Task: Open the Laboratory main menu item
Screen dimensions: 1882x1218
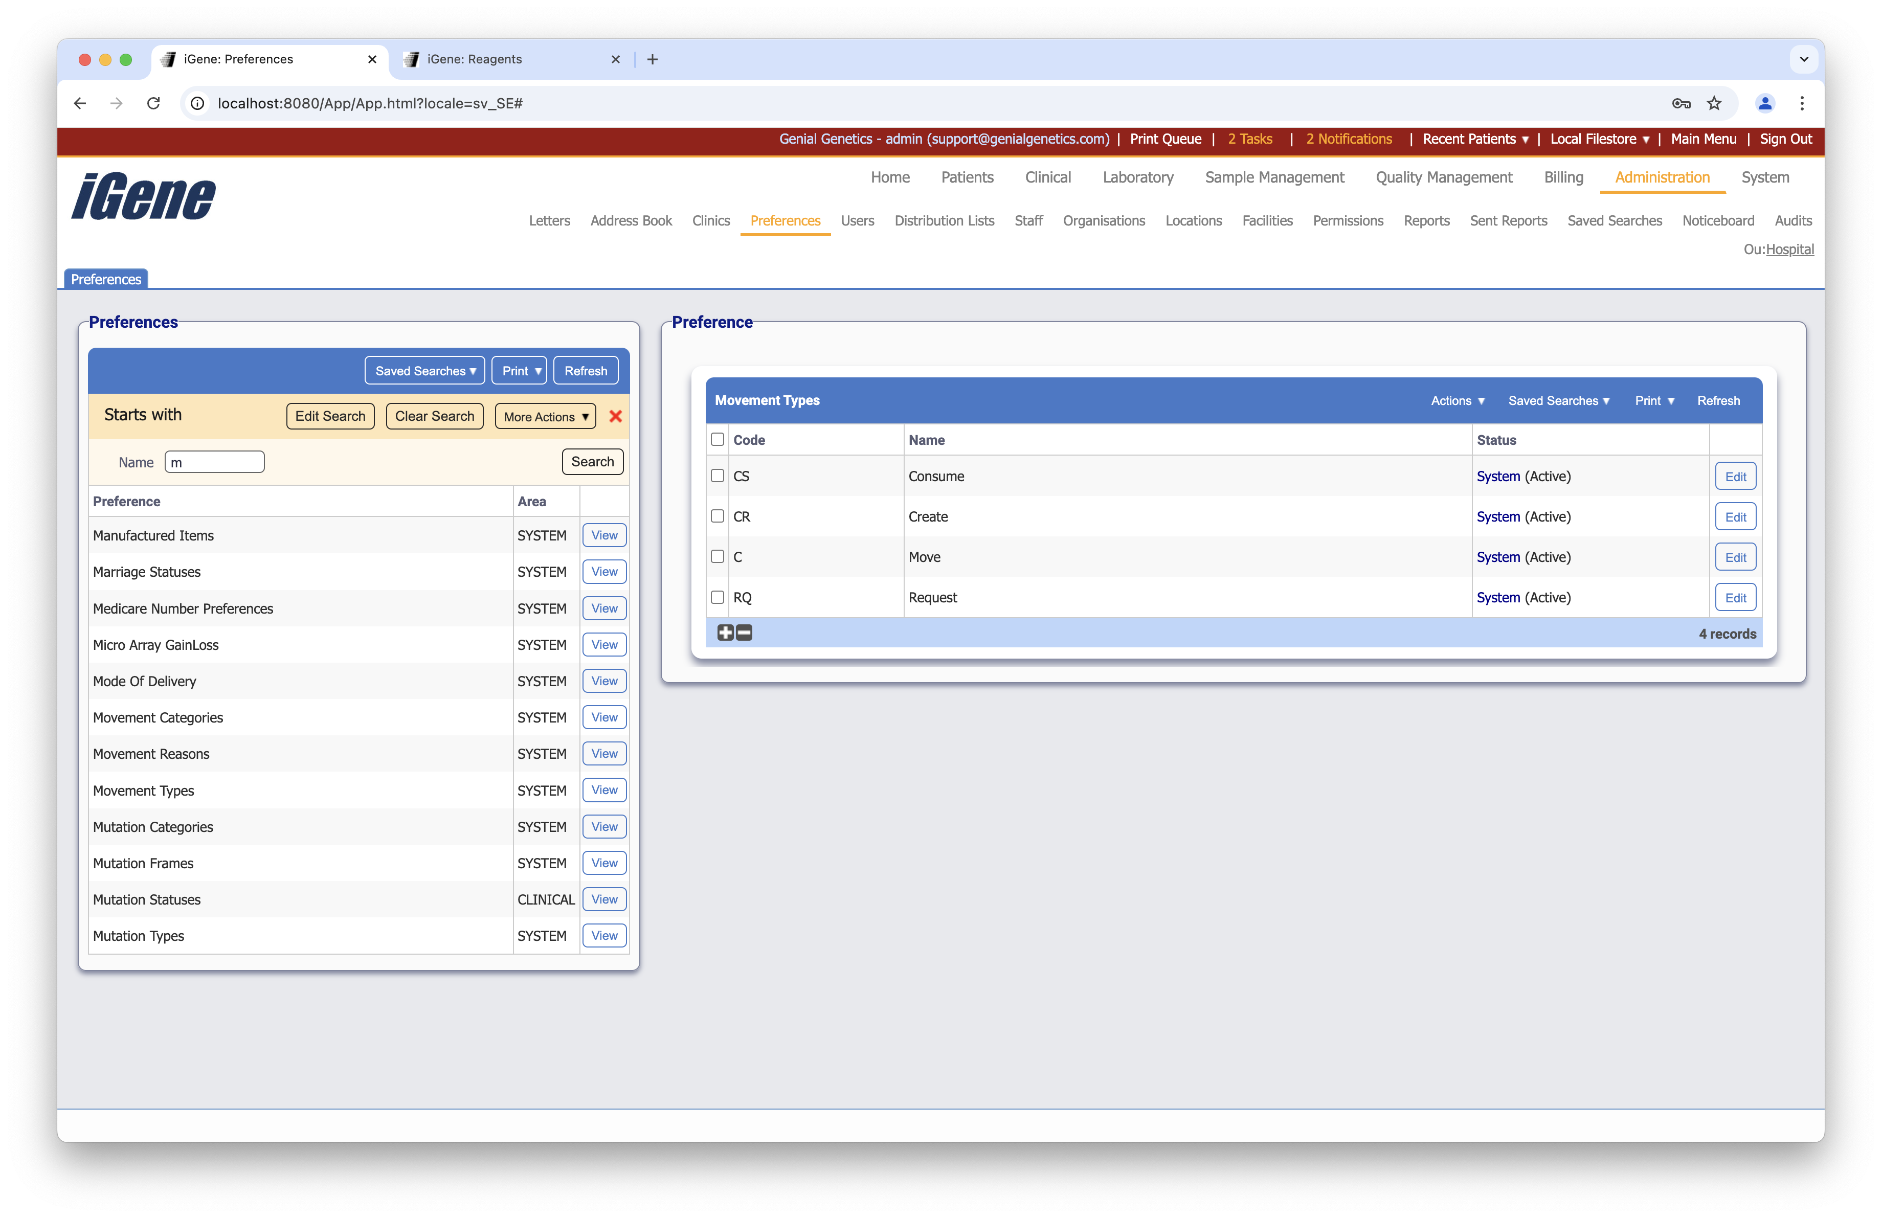Action: 1137,177
